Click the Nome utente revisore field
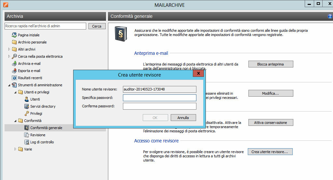Viewport: 333px width, 180px height. 159,89
